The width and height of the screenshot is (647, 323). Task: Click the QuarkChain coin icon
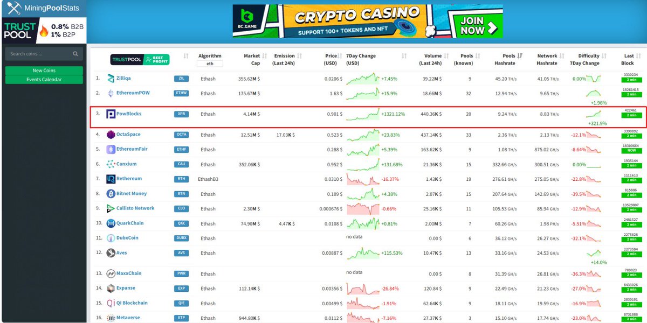[x=111, y=223]
